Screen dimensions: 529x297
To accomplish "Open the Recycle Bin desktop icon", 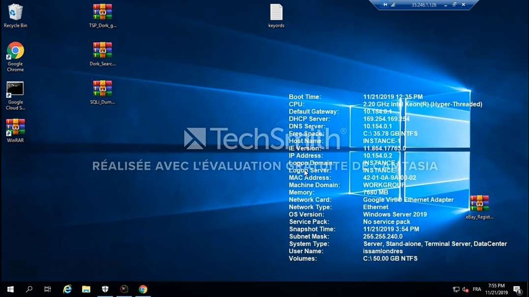I will pyautogui.click(x=15, y=16).
